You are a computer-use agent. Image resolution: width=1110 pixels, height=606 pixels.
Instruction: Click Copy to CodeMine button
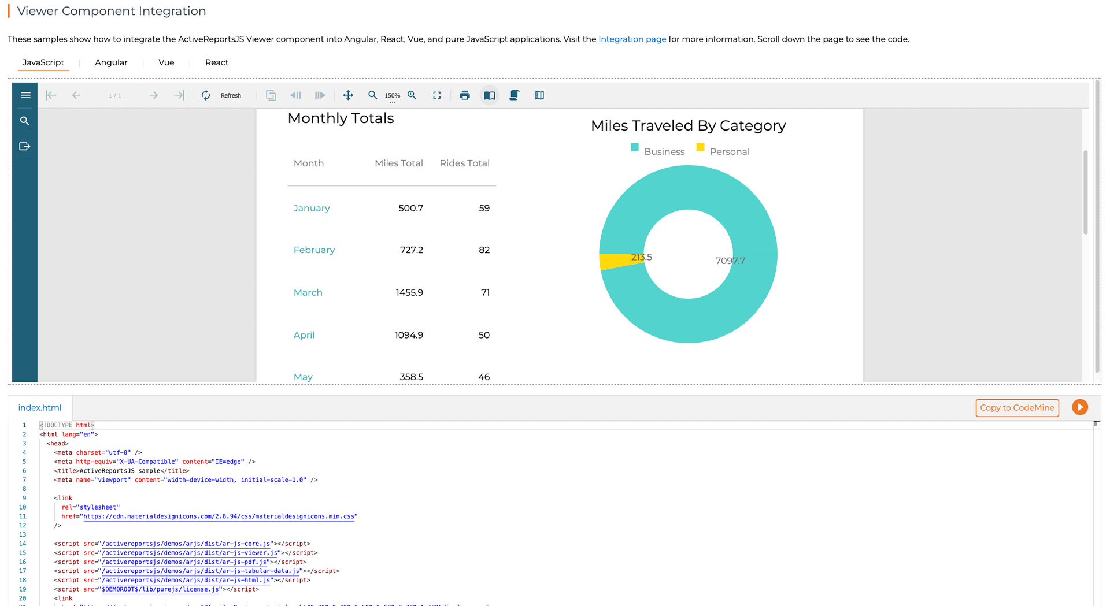1017,408
